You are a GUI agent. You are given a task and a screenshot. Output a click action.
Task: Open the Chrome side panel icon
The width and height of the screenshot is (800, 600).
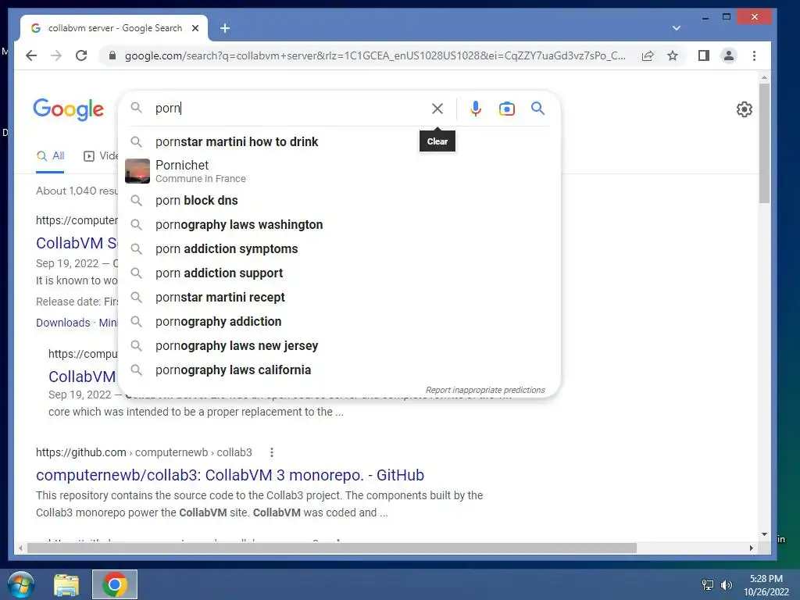point(704,55)
